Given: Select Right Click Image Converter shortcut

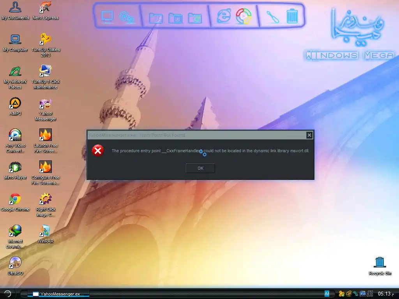Looking at the screenshot, I should click(46, 205).
